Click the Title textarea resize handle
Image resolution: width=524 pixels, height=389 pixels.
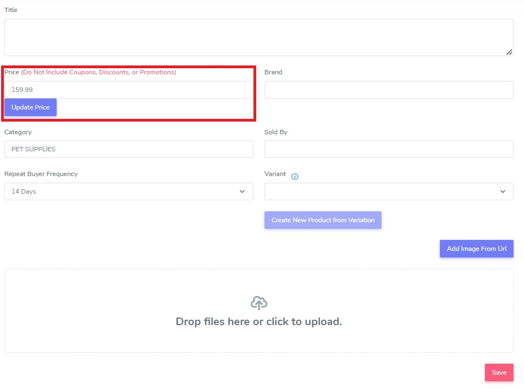point(509,52)
